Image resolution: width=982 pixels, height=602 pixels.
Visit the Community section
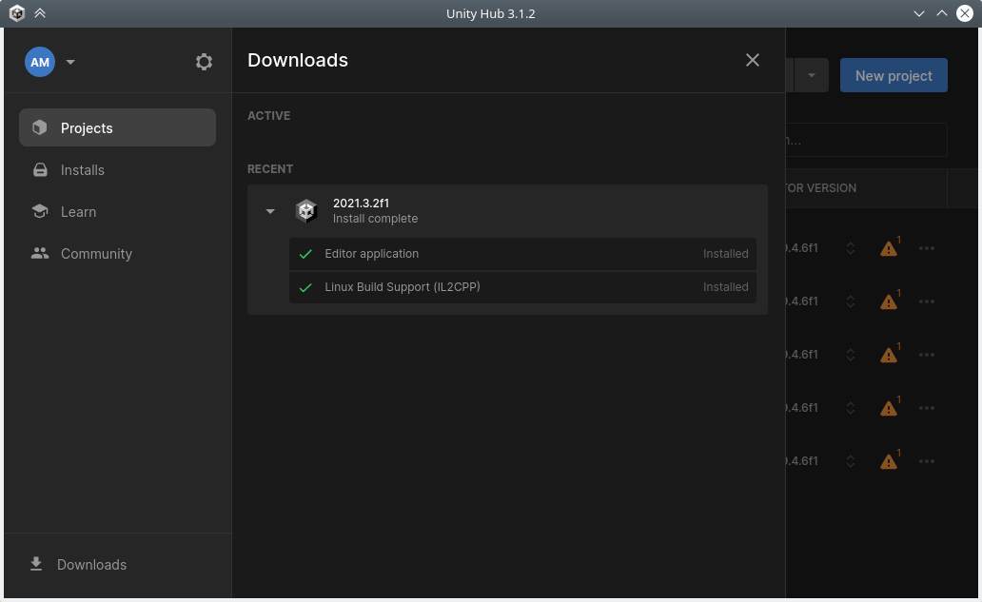point(96,254)
